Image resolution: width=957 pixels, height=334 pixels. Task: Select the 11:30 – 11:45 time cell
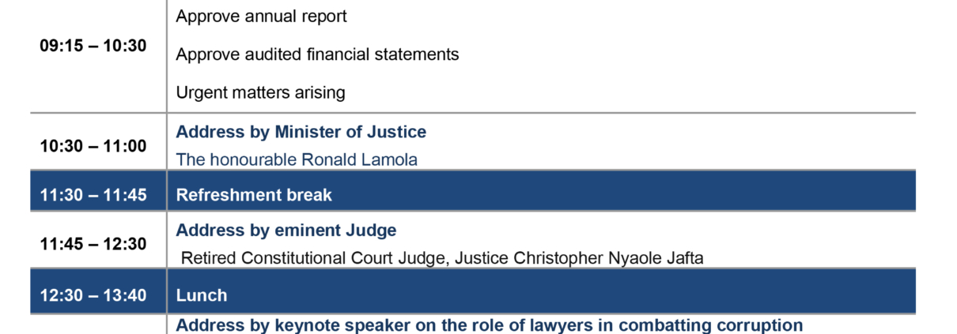coord(93,195)
